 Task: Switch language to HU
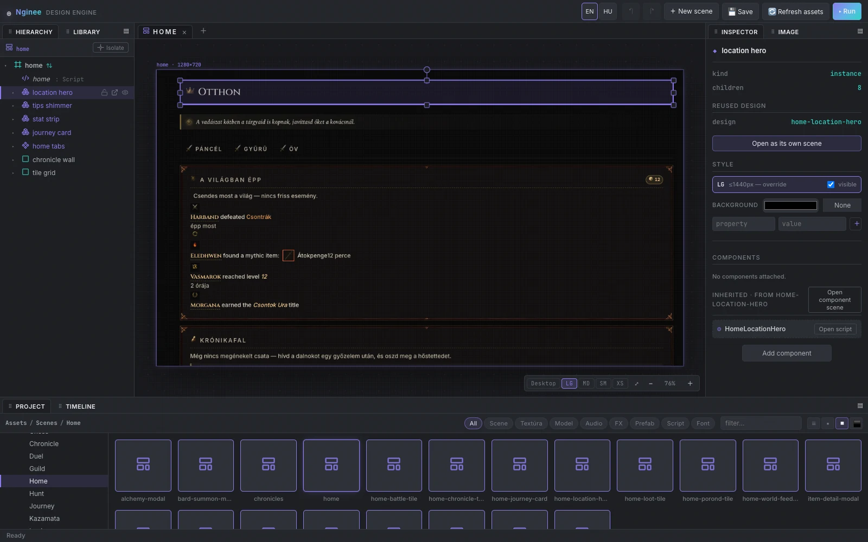coord(608,11)
